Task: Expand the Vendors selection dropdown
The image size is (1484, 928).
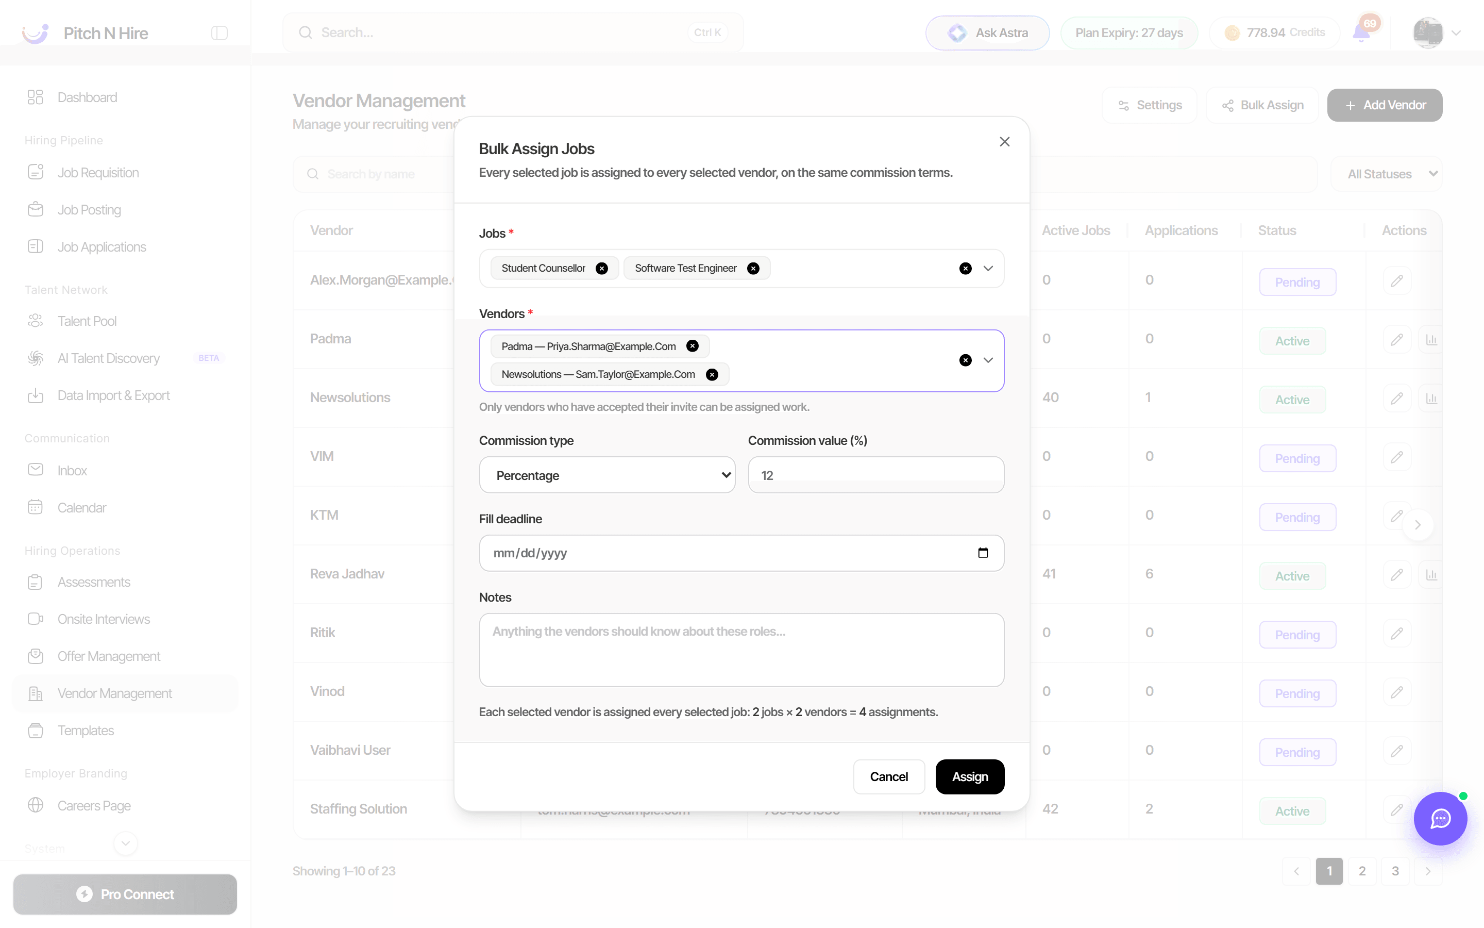Action: (988, 360)
